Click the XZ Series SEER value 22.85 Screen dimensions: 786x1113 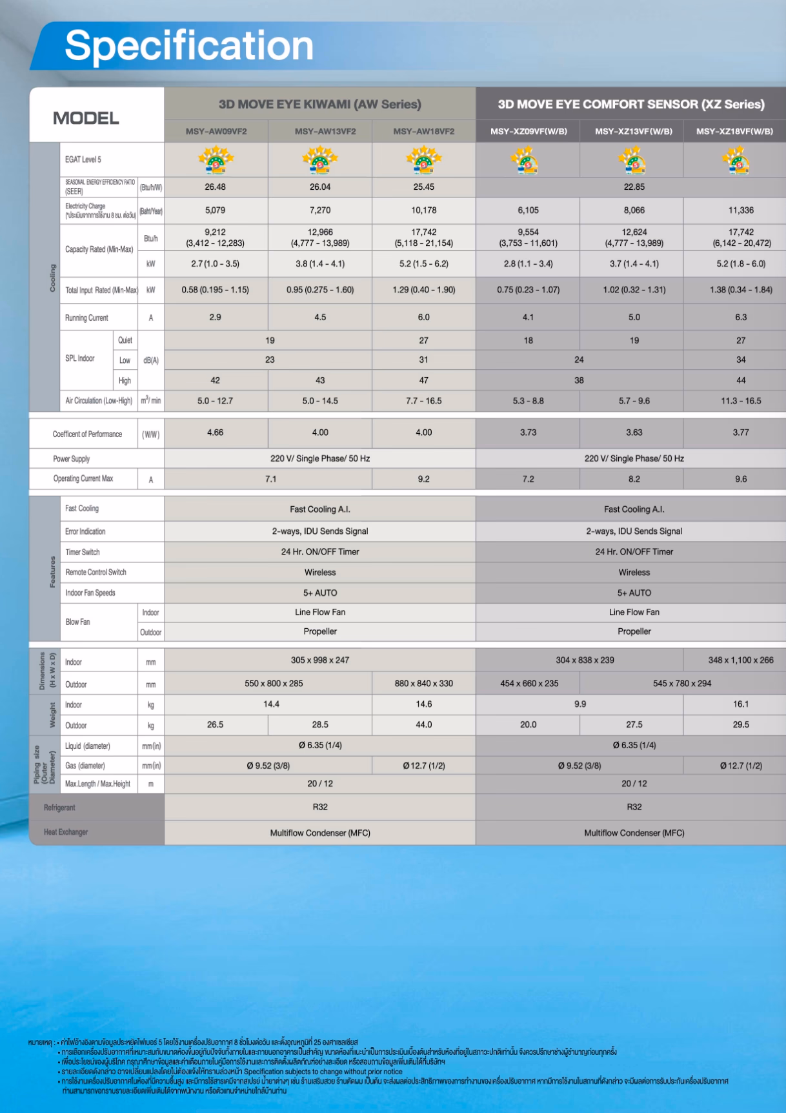pos(634,187)
